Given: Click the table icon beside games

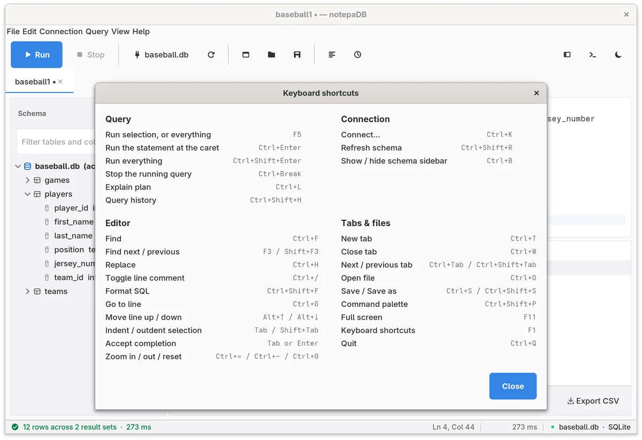Looking at the screenshot, I should [37, 180].
